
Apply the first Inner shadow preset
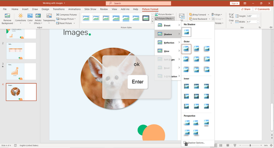tap(186, 86)
